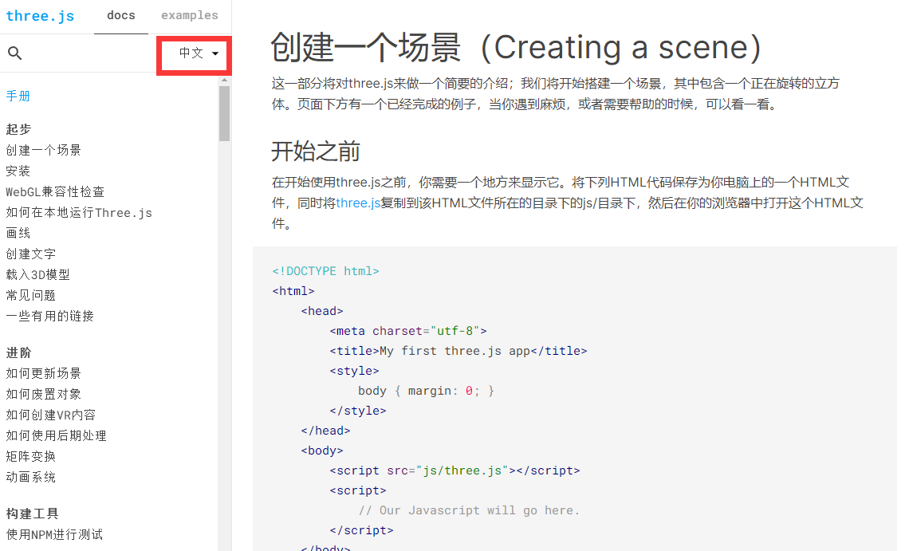Select 如何在本地运行Three.js in the sidebar

[x=79, y=212]
